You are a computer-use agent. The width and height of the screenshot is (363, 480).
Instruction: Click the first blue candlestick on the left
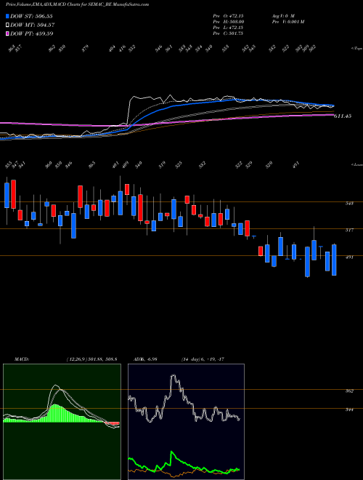(7, 196)
